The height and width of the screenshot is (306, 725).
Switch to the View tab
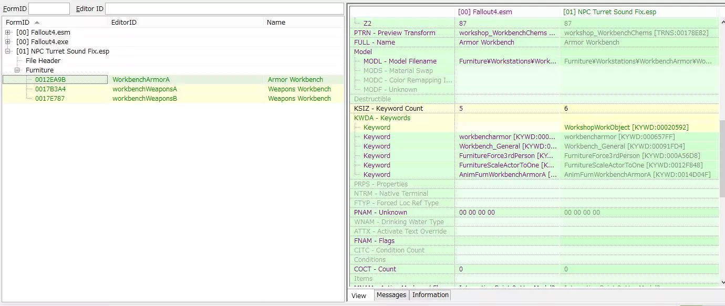coord(359,296)
